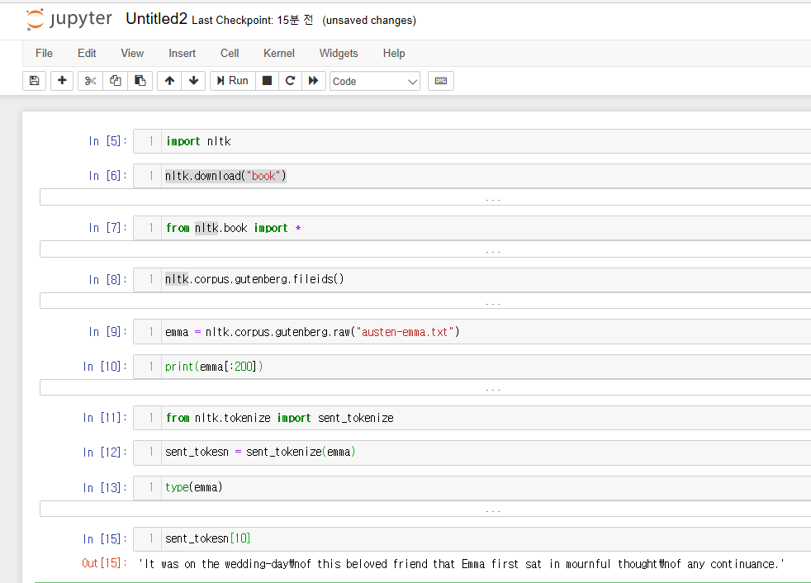Viewport: 811px width, 583px height.
Task: Copy selected cells icon
Action: click(116, 81)
